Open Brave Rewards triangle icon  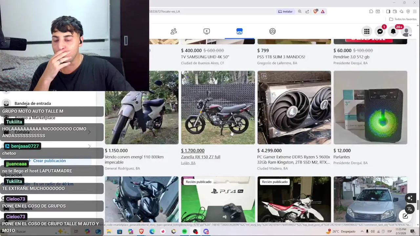click(323, 11)
